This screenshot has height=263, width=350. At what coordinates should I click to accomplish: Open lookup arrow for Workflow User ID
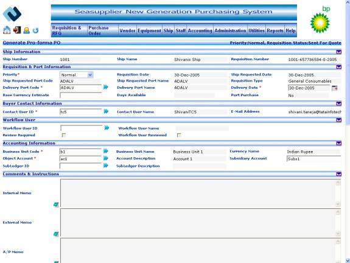click(107, 128)
